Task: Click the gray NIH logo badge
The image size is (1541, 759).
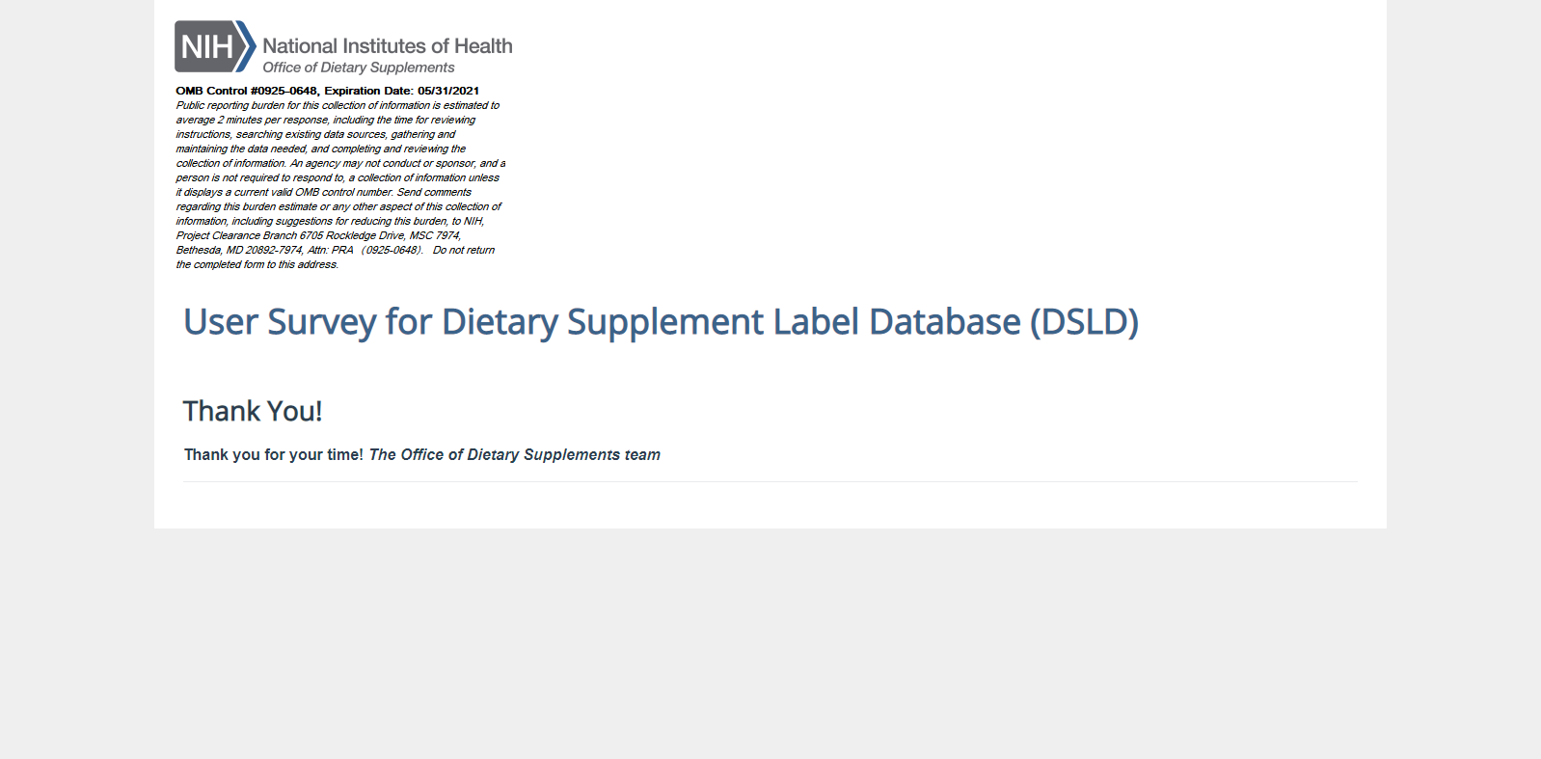Action: coord(205,46)
